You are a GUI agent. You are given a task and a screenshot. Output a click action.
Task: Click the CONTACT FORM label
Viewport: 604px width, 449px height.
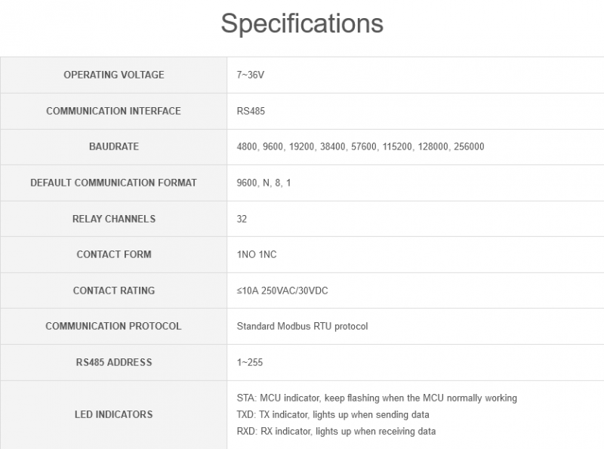click(x=113, y=254)
